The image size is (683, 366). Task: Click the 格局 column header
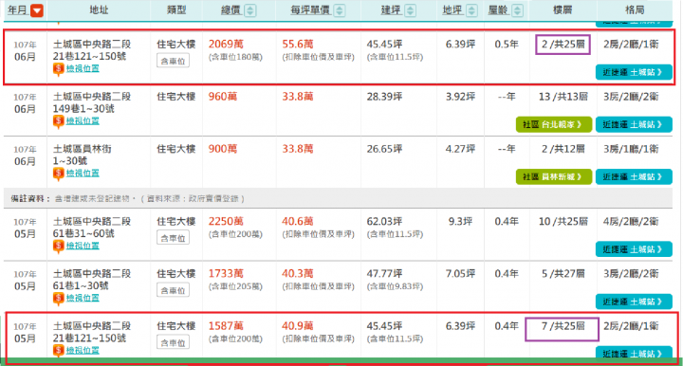635,10
